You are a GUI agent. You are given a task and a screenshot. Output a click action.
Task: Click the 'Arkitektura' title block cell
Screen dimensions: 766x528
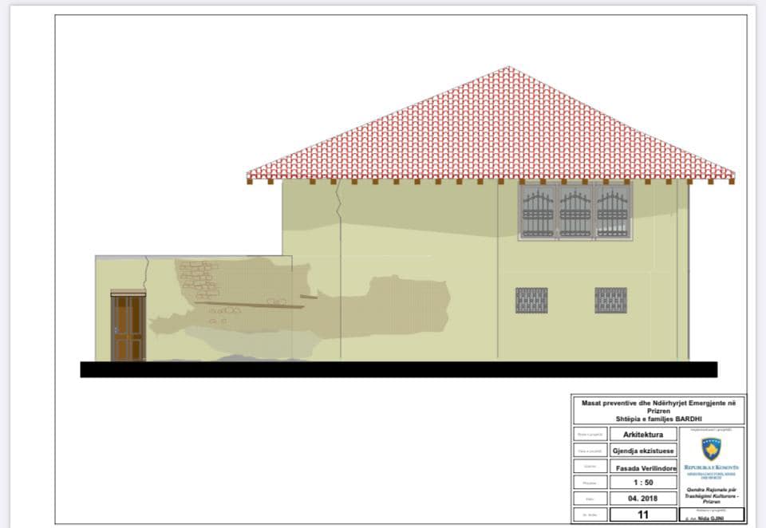[x=643, y=434]
